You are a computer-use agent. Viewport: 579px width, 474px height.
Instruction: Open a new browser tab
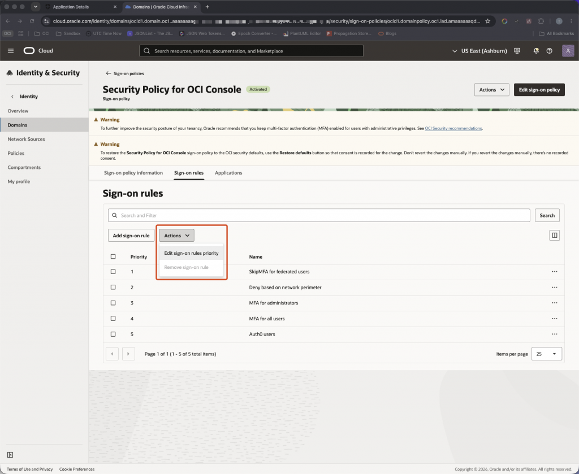[x=207, y=7]
